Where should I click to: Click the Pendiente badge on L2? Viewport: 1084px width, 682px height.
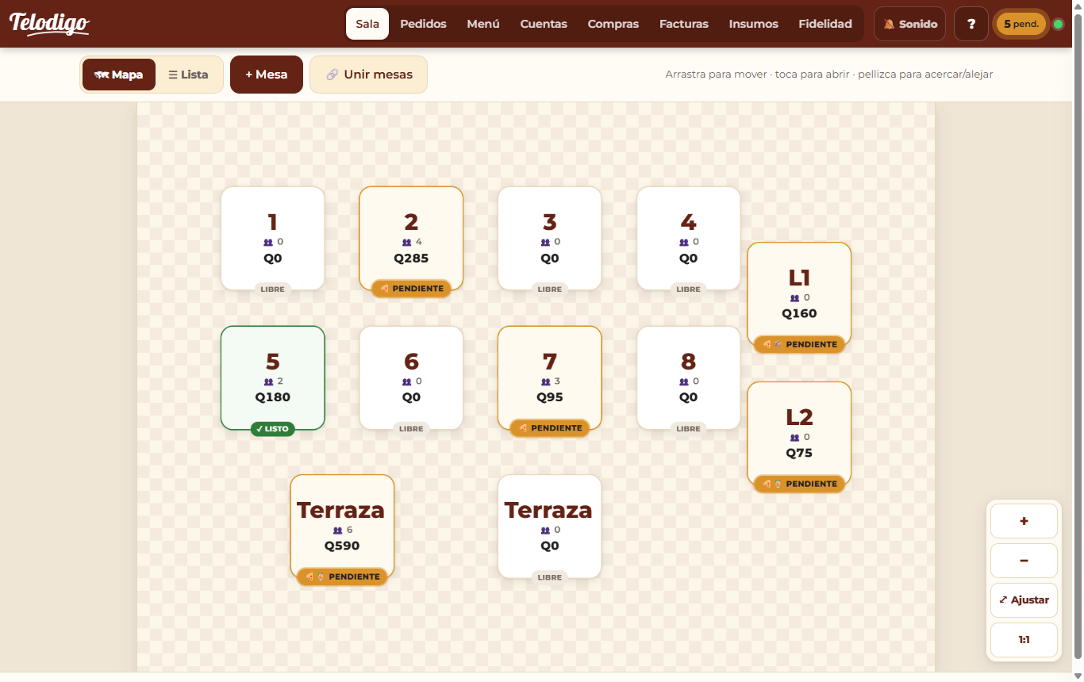tap(799, 484)
